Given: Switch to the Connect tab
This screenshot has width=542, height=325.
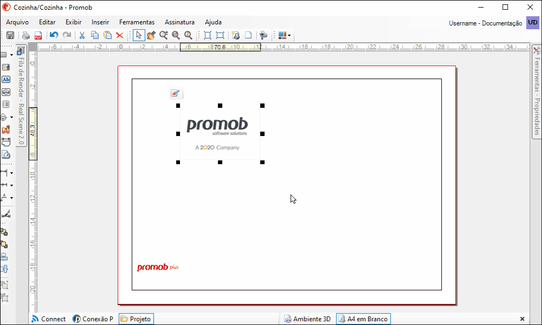Looking at the screenshot, I should tap(48, 319).
